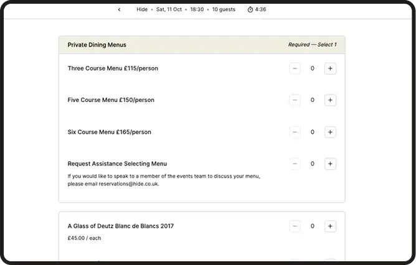
Task: Click the 'Sat, 11 Oct' date in header
Action: tap(169, 9)
